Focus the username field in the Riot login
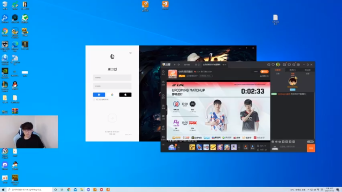 112,77
